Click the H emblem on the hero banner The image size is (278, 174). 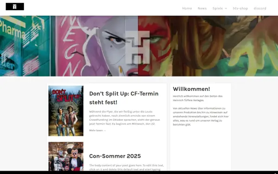[138, 47]
